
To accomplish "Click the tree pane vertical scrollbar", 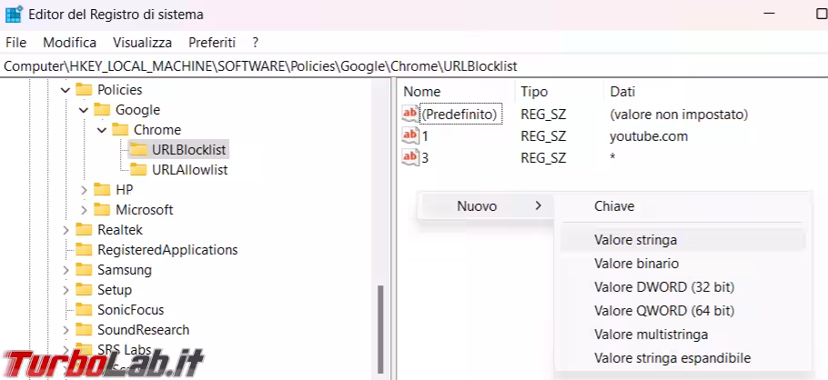I will tap(380, 327).
